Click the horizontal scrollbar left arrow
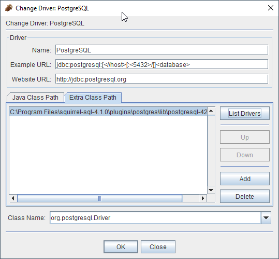Viewport: 279px width, 259px height. 13,198
